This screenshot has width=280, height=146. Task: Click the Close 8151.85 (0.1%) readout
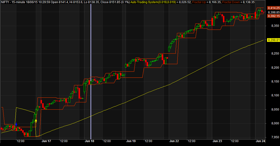click(115, 2)
